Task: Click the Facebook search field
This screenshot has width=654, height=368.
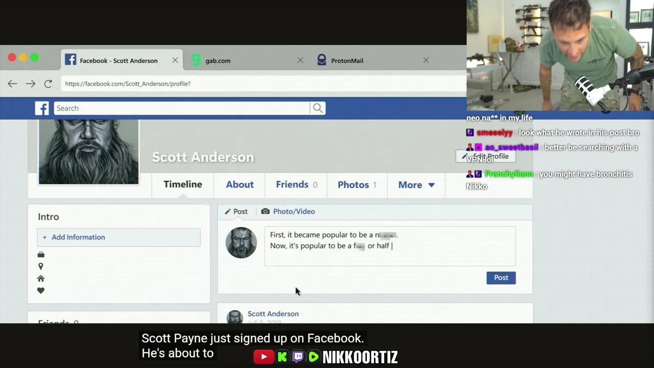Action: click(x=182, y=108)
